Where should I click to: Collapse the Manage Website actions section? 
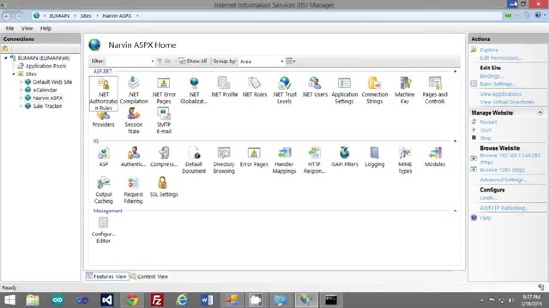click(x=540, y=113)
